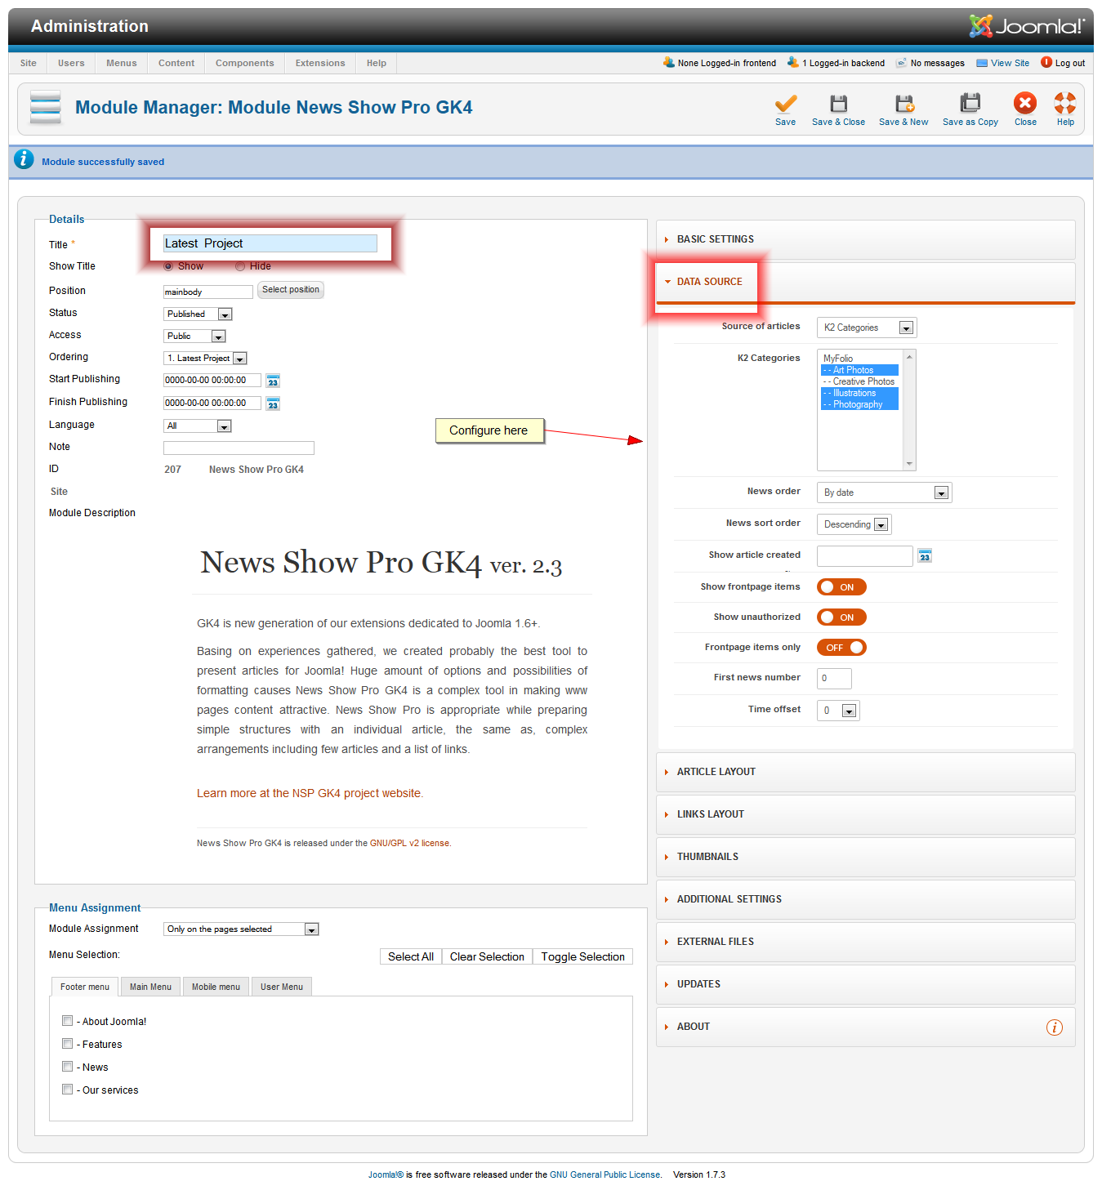Click the red Close icon
The image size is (1102, 1199).
[x=1025, y=103]
